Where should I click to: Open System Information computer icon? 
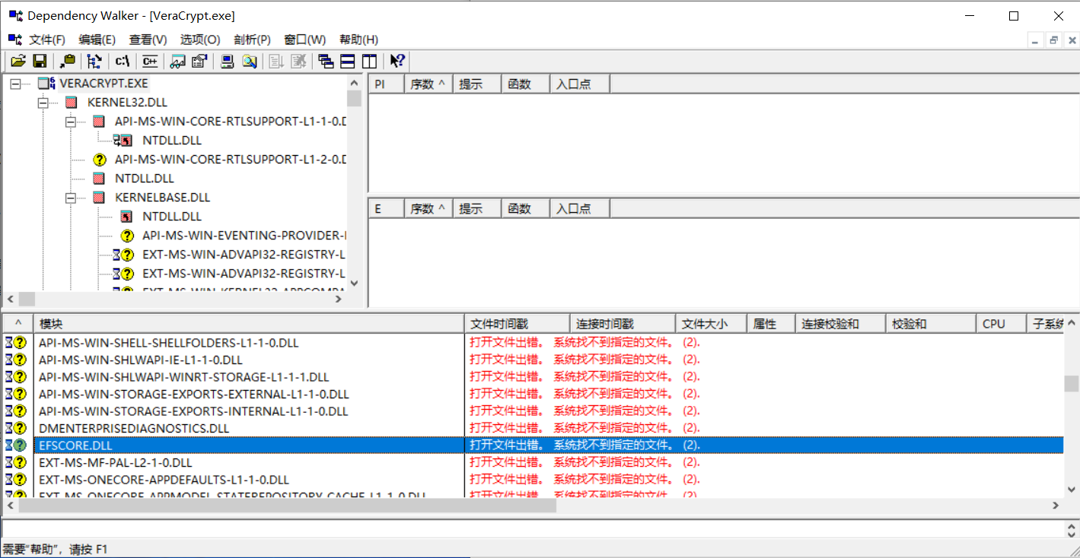pyautogui.click(x=228, y=62)
